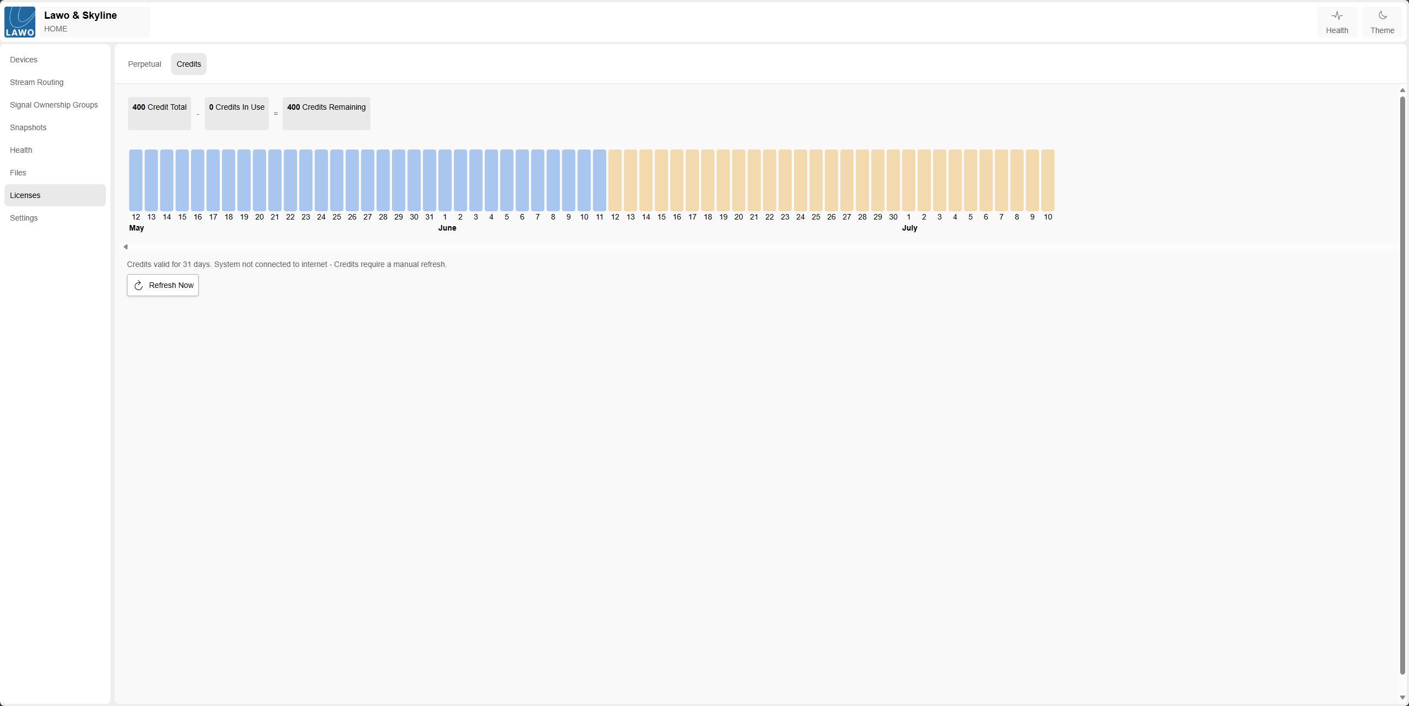Click the Lawo logo icon
The width and height of the screenshot is (1409, 706).
[x=20, y=22]
